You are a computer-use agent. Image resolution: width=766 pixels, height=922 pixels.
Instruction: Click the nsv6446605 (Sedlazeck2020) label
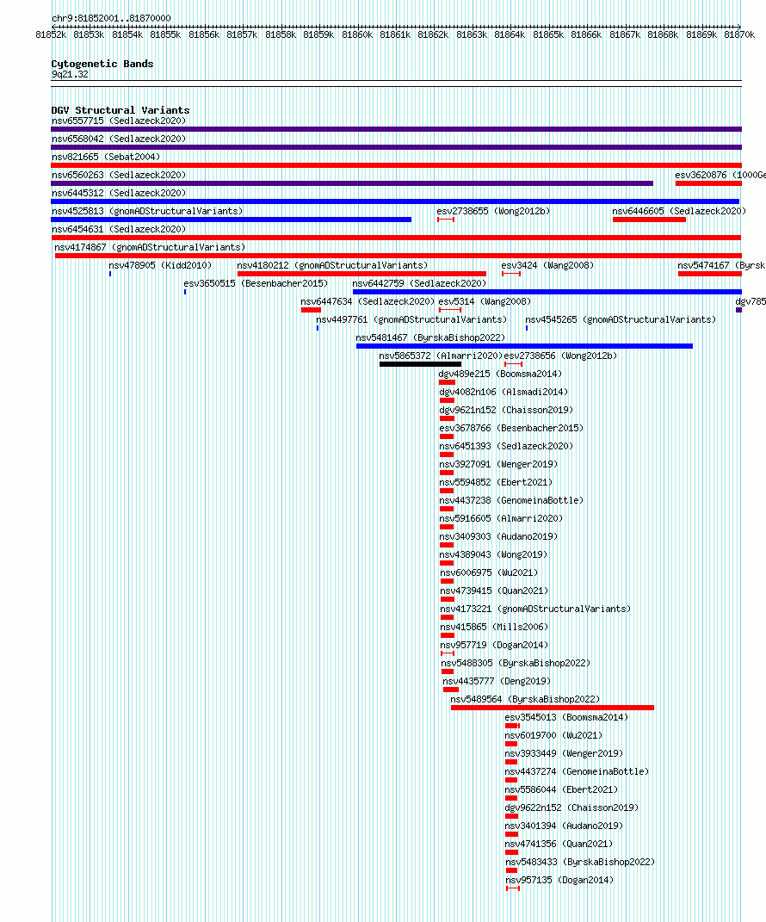(679, 211)
